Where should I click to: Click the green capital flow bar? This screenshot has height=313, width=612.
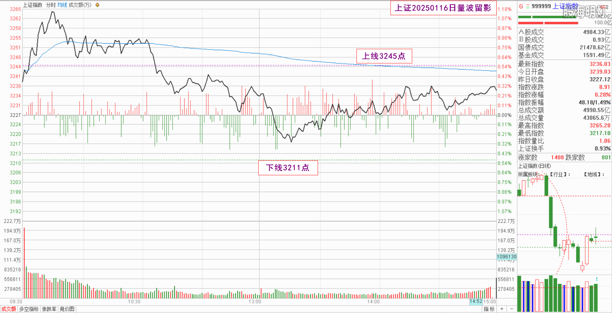pos(548,17)
